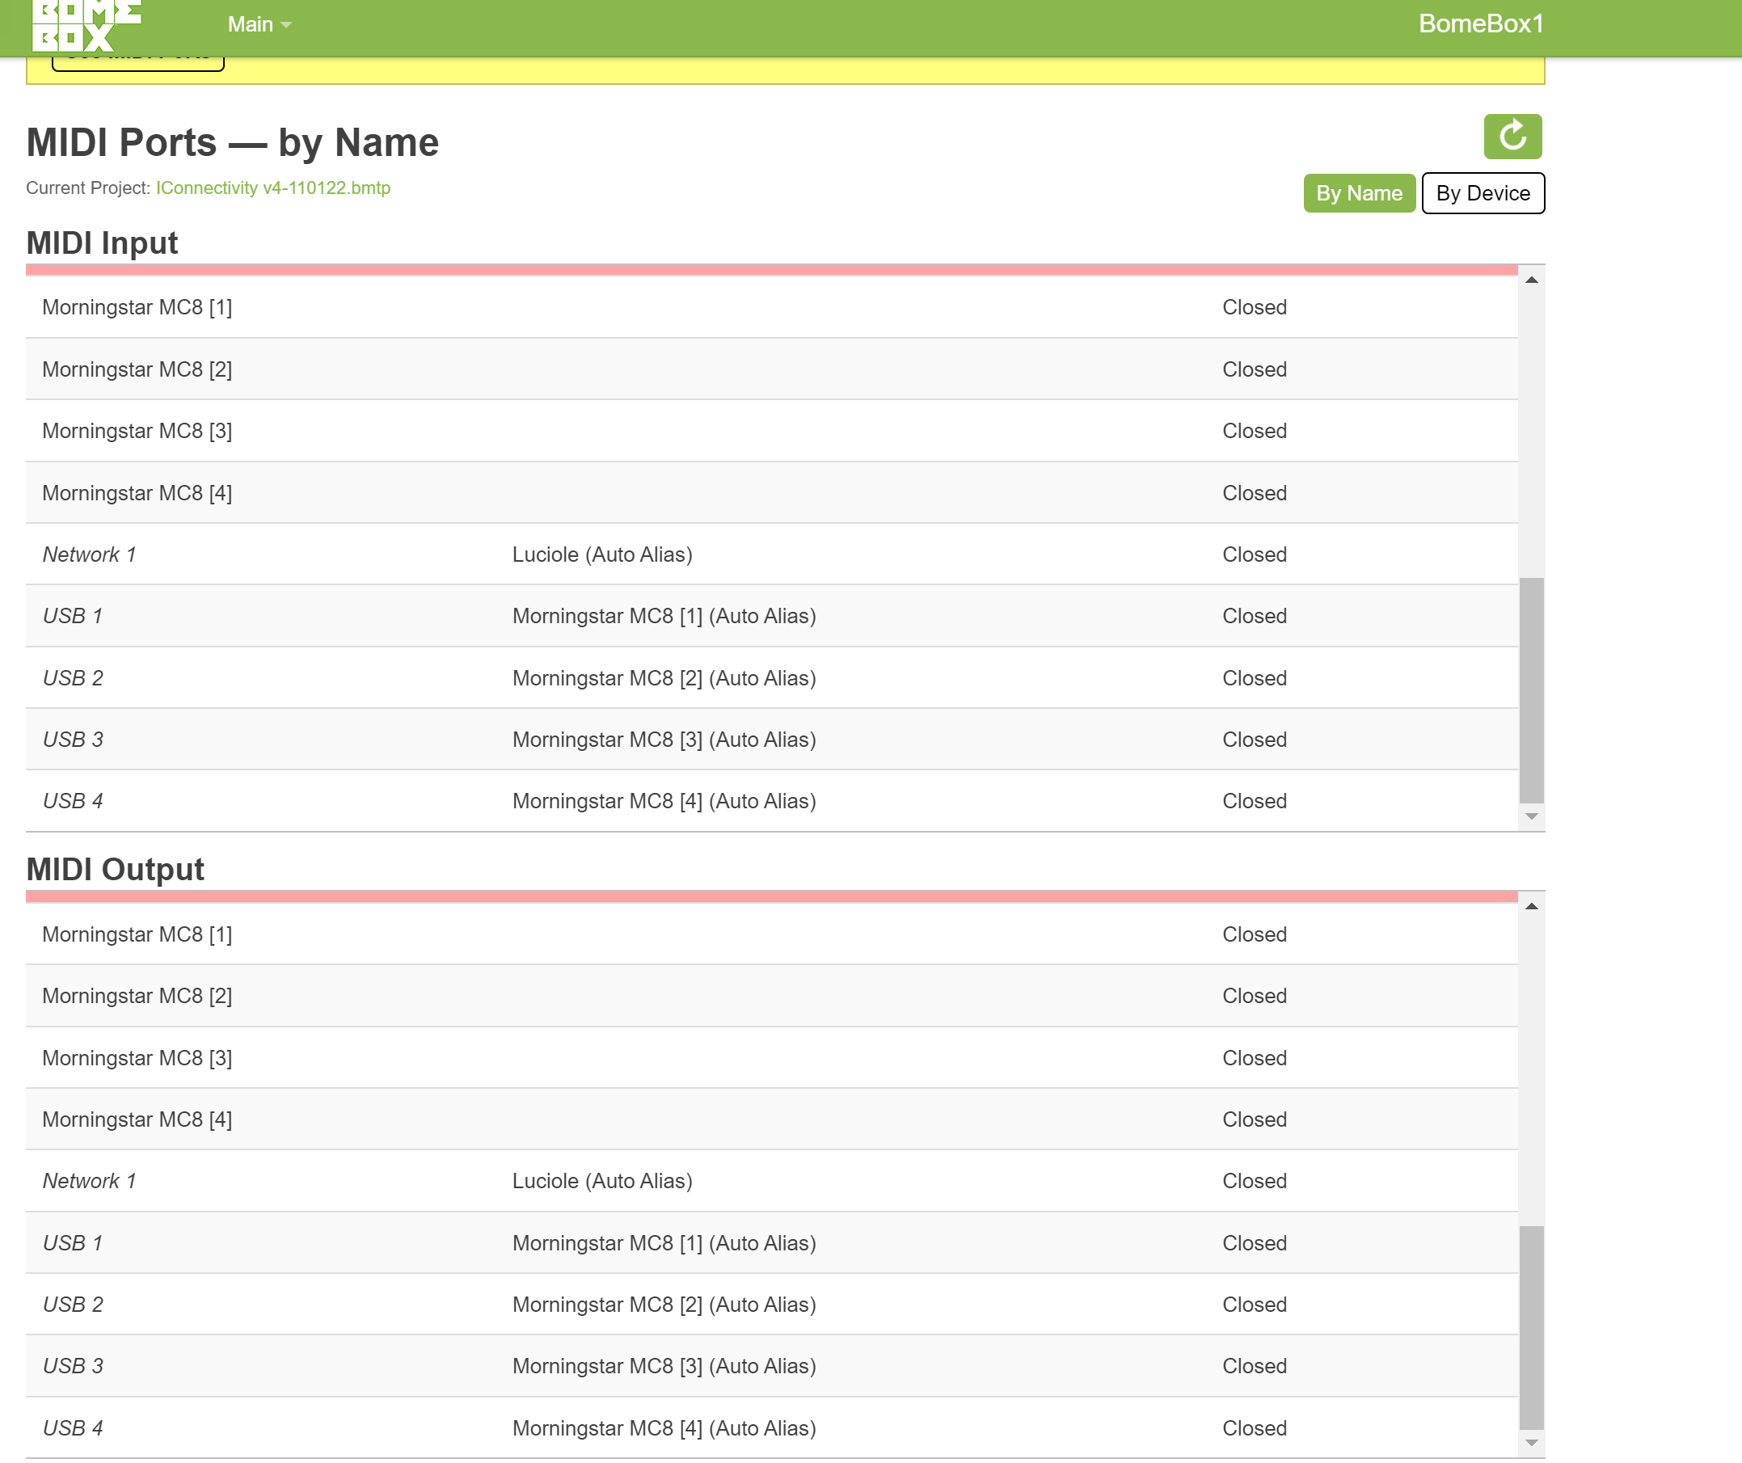Image resolution: width=1742 pixels, height=1463 pixels.
Task: Open the Main dropdown menu
Action: (259, 25)
